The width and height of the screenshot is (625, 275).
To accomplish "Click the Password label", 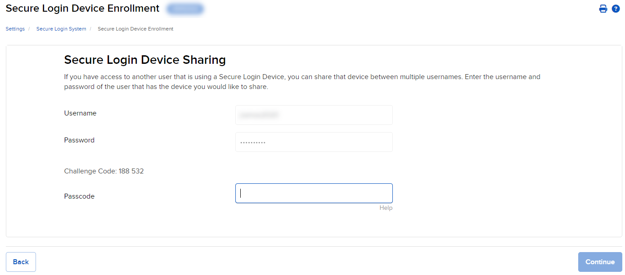I will click(x=79, y=140).
